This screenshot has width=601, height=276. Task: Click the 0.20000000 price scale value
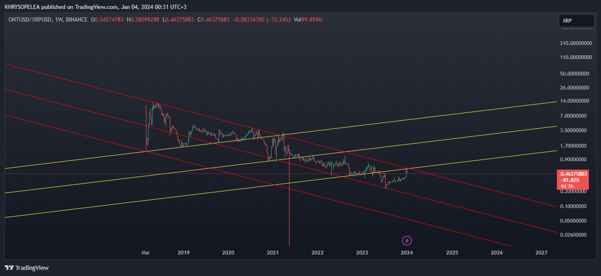574,191
